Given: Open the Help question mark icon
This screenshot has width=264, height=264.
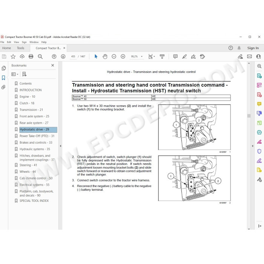Looking at the screenshot, I should [x=231, y=48].
